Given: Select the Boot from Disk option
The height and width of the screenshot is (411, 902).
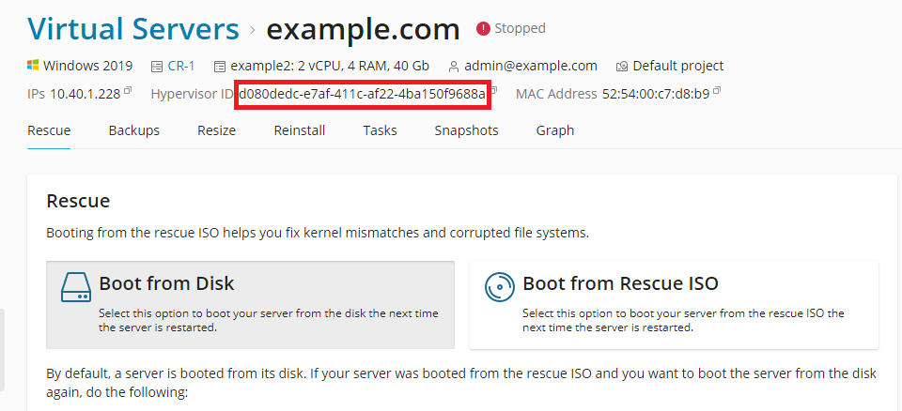Looking at the screenshot, I should (250, 305).
